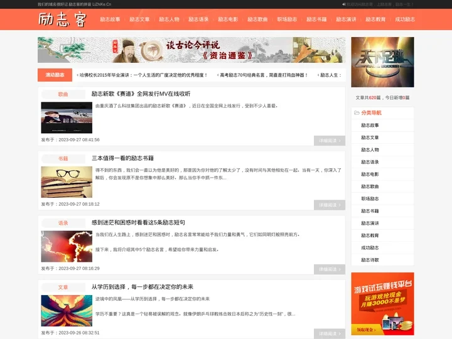The width and height of the screenshot is (452, 339).
Task: Open article 从学历到选择，每一步都在决定你的未来
Action: [143, 287]
